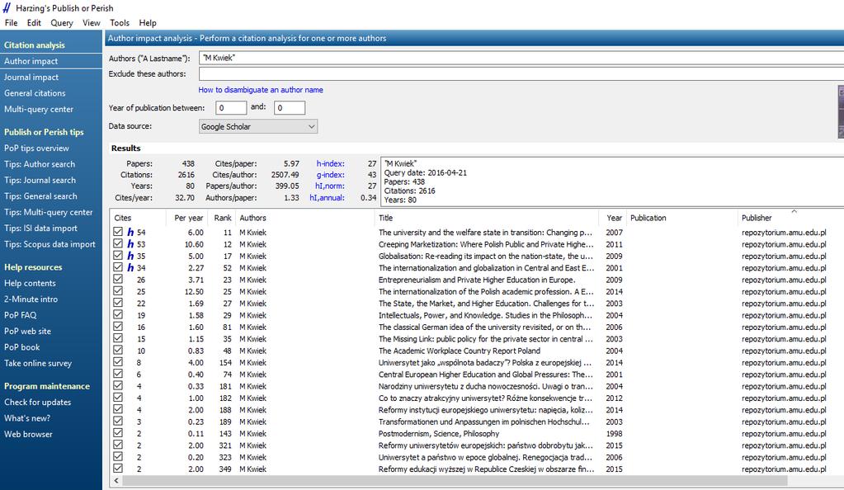Open the View menu
The height and width of the screenshot is (490, 844).
(92, 22)
